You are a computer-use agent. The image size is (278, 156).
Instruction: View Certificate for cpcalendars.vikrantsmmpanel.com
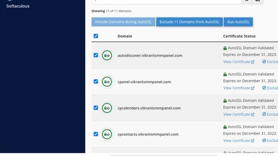point(239,114)
